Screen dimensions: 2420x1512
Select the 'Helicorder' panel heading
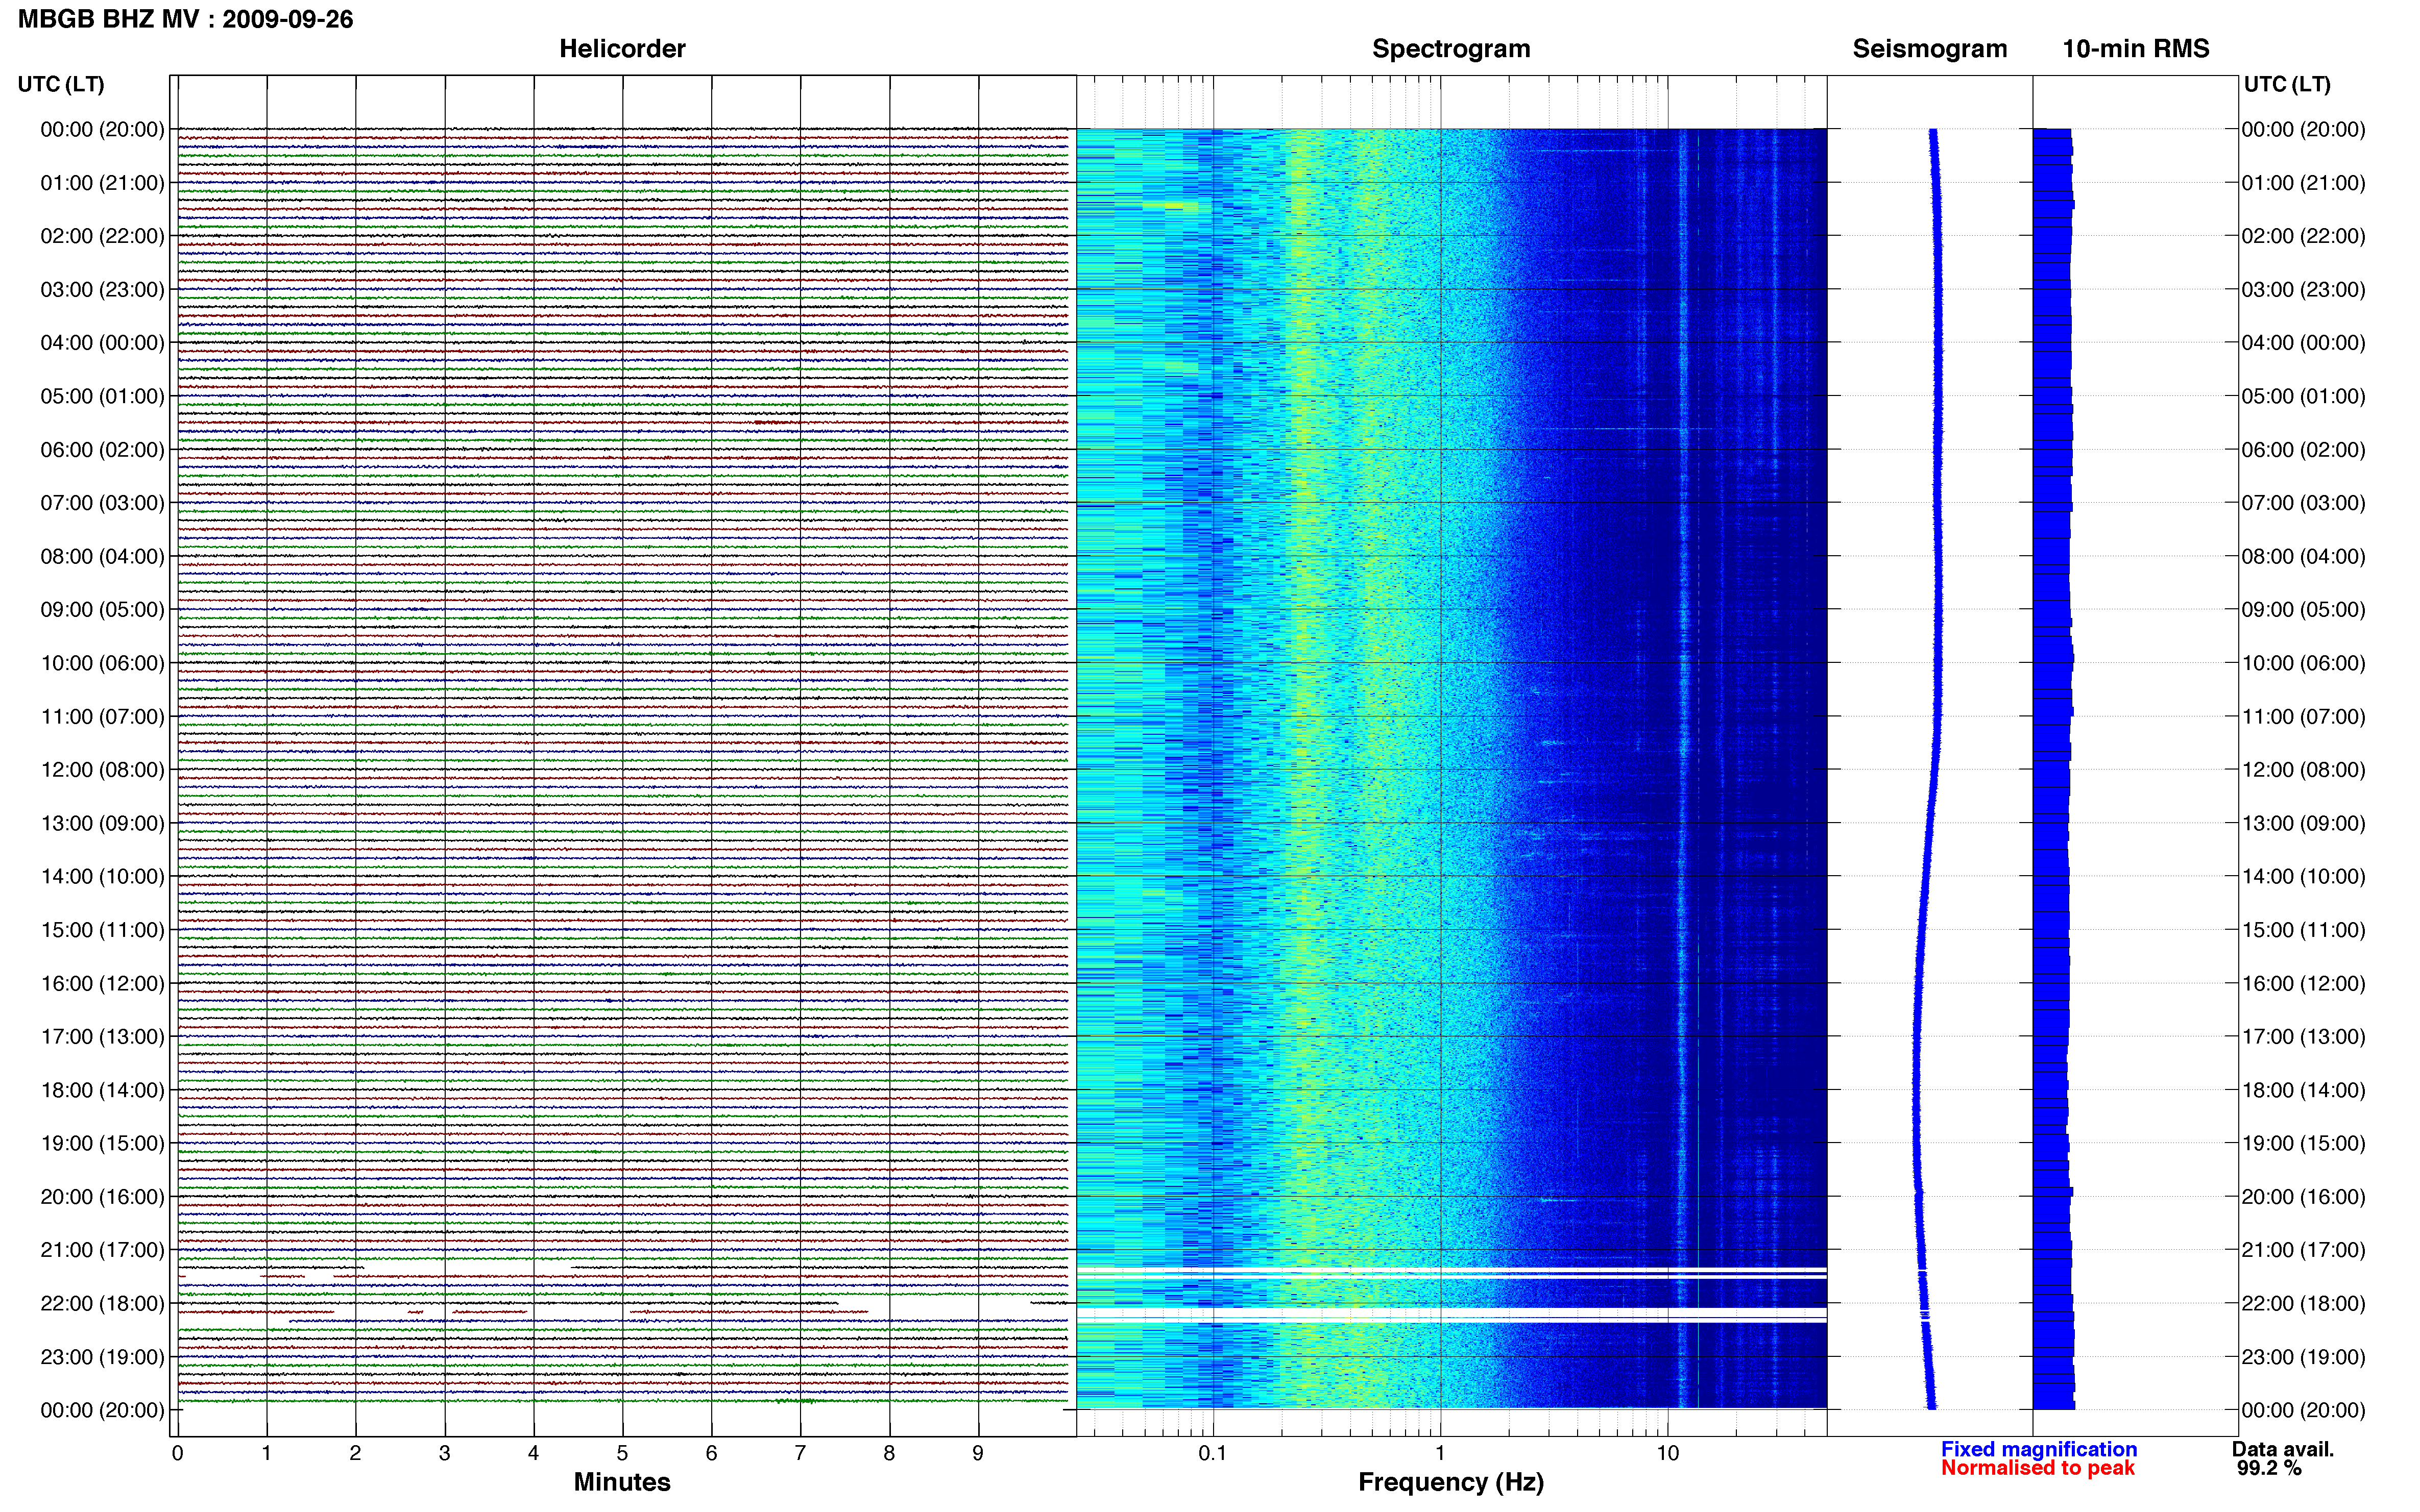click(x=622, y=49)
